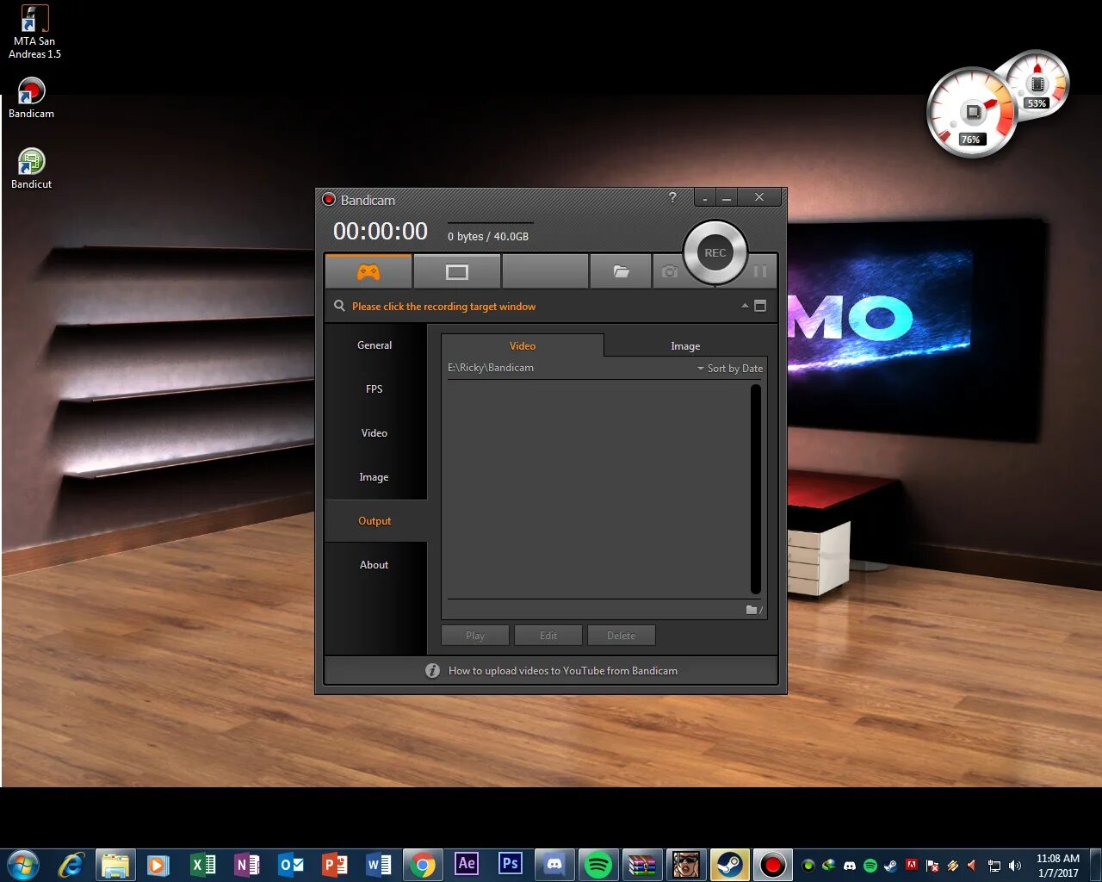1102x882 pixels.
Task: Click the pause recording icon
Action: 760,272
